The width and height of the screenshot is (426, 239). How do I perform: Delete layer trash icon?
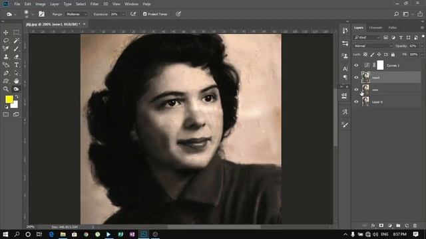(415, 226)
